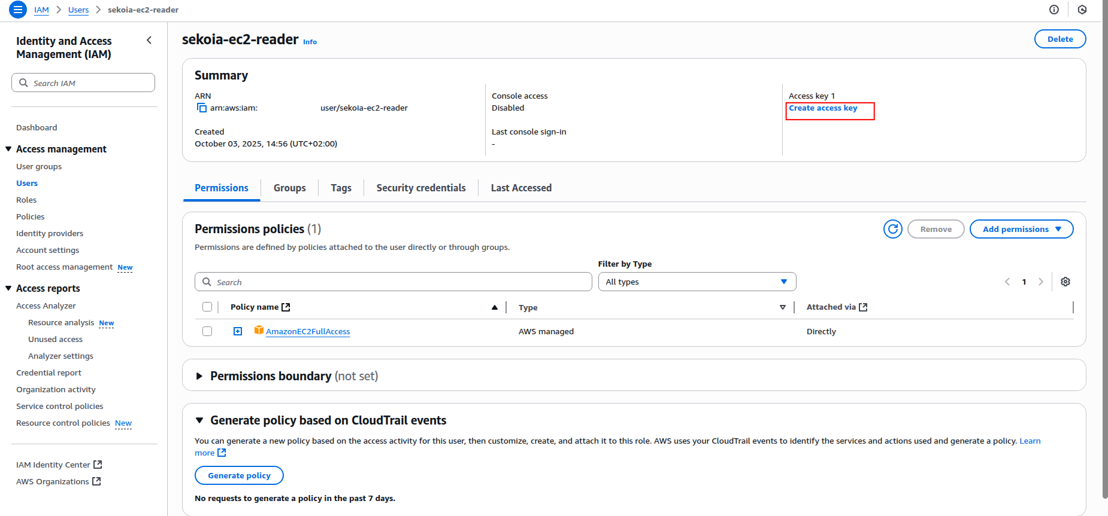Expand AmazonEC2FullAccess policy details plus icon
This screenshot has width=1108, height=516.
[238, 331]
